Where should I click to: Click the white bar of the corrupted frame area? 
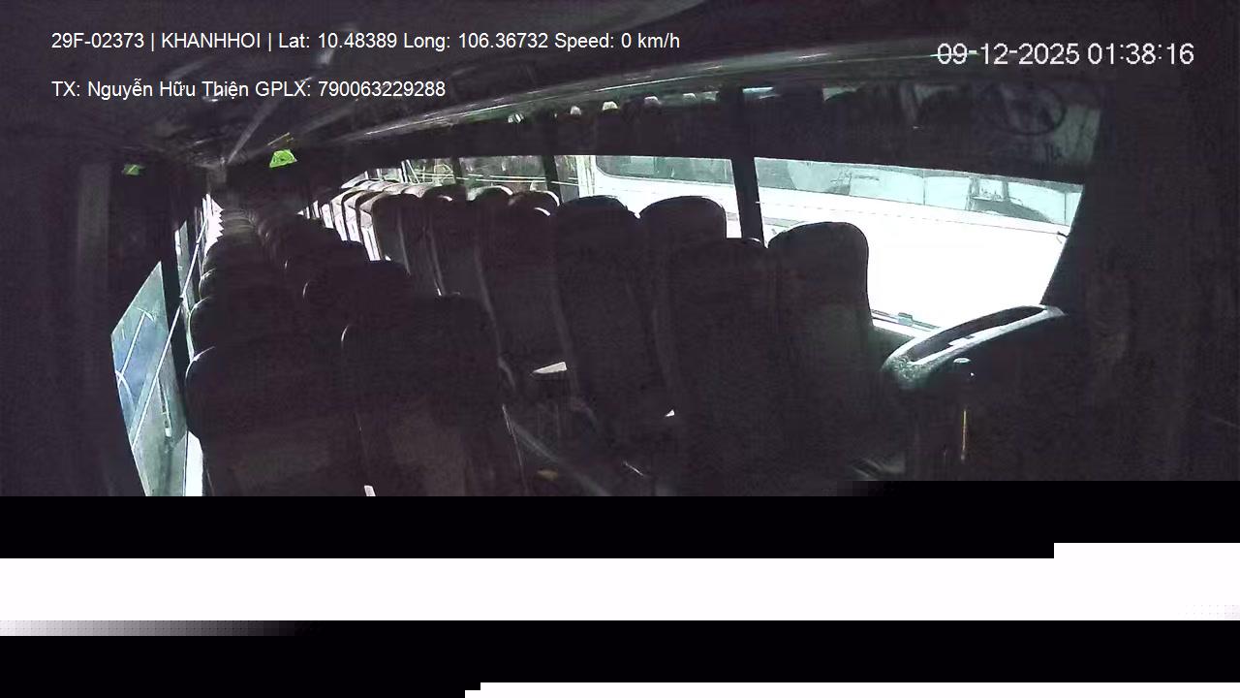[x=620, y=588]
